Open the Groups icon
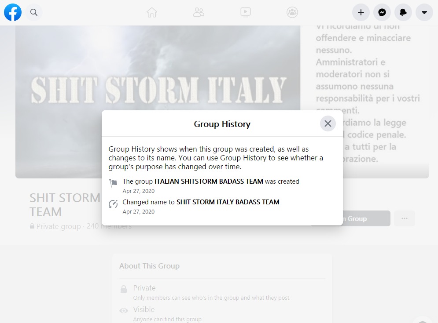The width and height of the screenshot is (438, 323). tap(292, 12)
